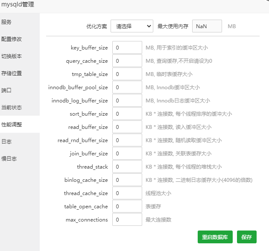Open the 优化方案 dropdown showing 请选择
Screen dimensions: 269x251
point(132,26)
